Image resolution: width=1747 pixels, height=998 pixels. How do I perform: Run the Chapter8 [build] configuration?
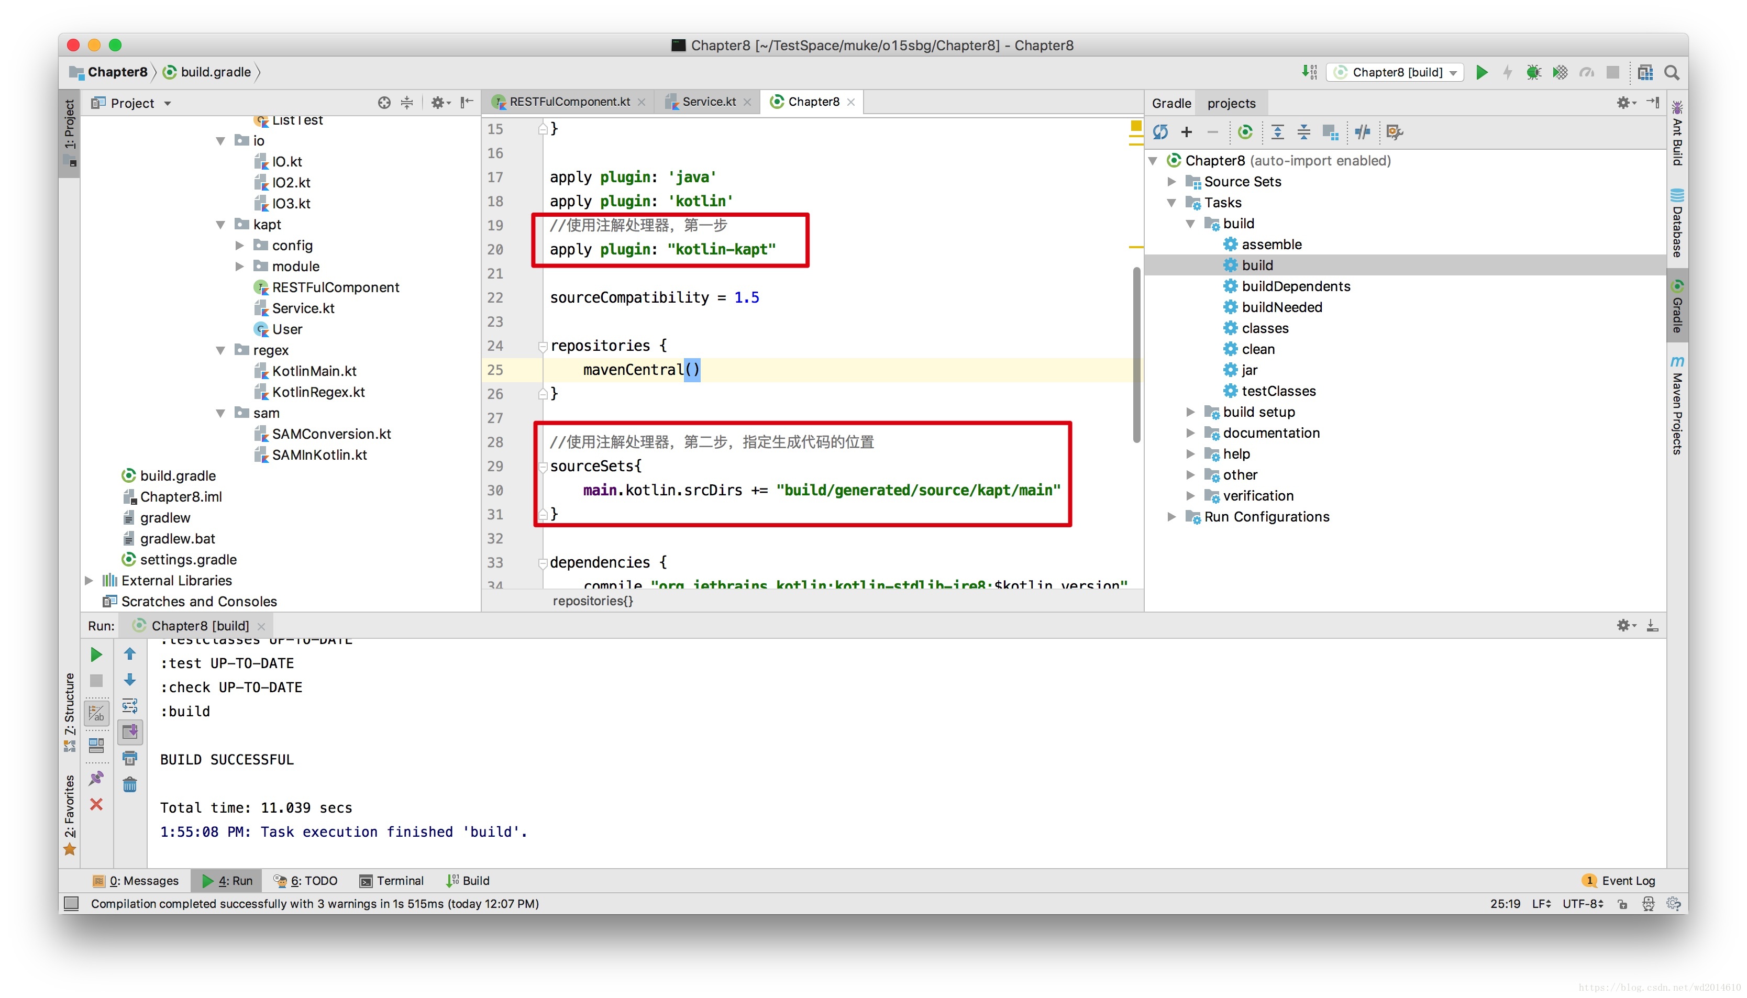(1482, 72)
